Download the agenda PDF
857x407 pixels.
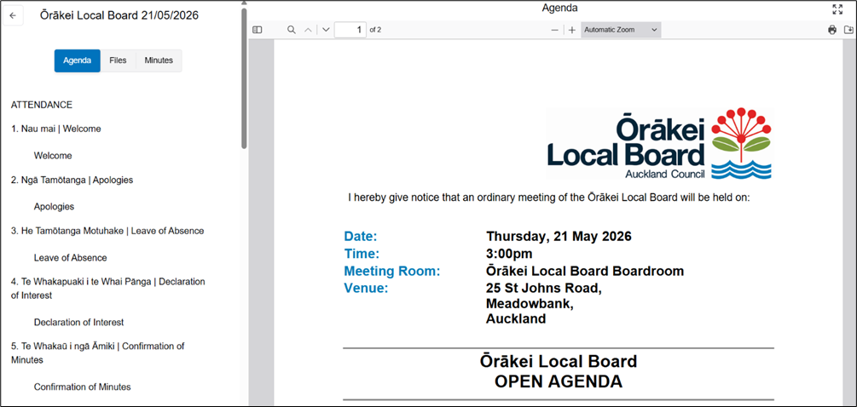pyautogui.click(x=848, y=30)
